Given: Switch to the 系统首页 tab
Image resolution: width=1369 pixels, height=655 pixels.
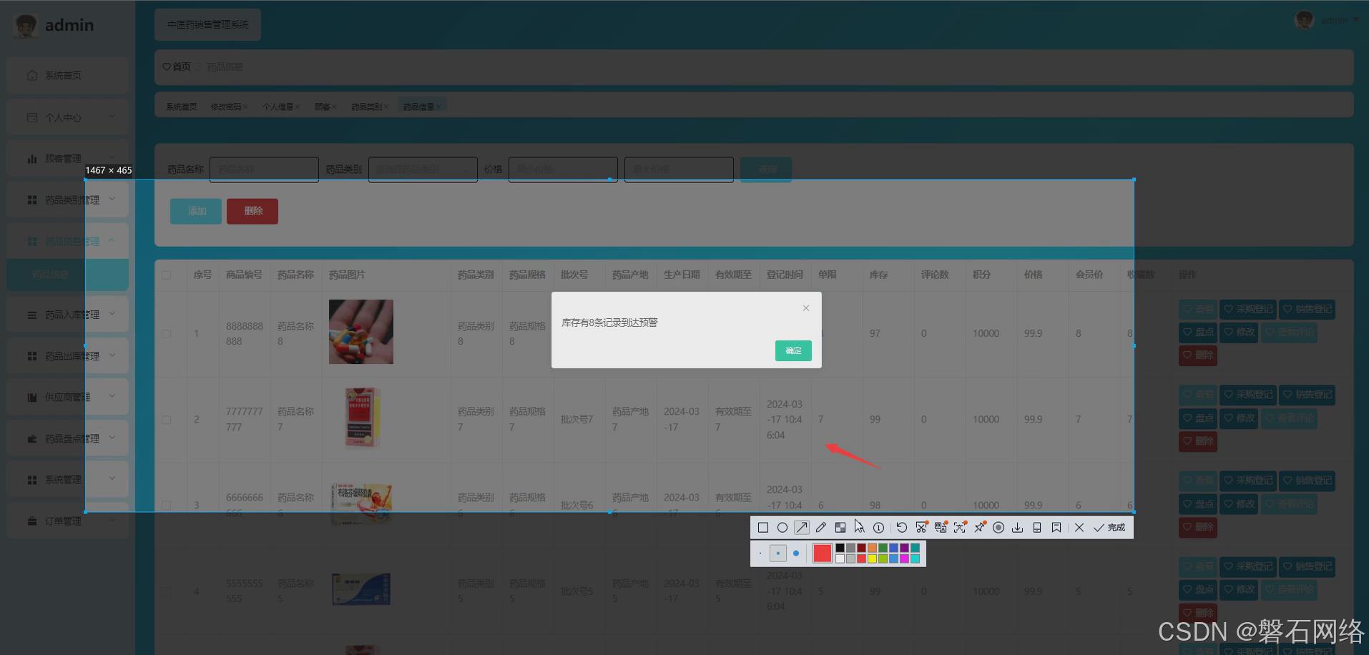Looking at the screenshot, I should click(x=182, y=107).
